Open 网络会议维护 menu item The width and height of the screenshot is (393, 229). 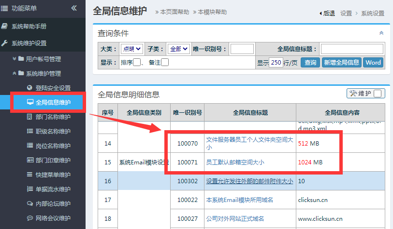[53, 218]
